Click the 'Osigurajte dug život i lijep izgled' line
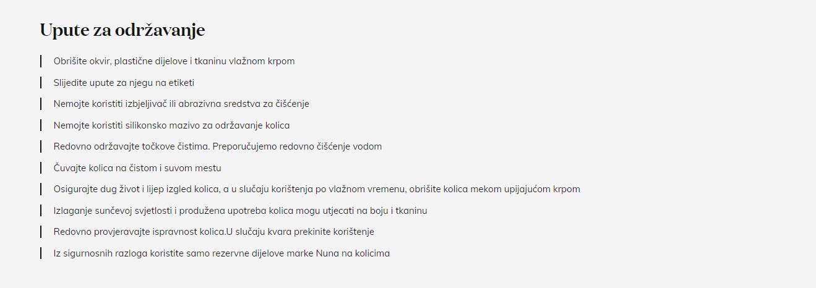This screenshot has width=816, height=288. tap(317, 189)
